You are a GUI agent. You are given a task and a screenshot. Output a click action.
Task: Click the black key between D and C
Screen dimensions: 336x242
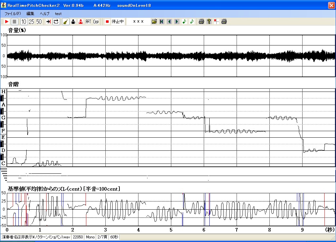pos(2,157)
